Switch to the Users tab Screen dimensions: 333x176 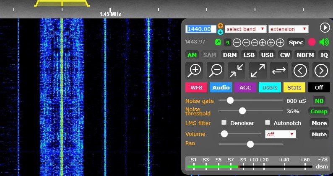[270, 87]
